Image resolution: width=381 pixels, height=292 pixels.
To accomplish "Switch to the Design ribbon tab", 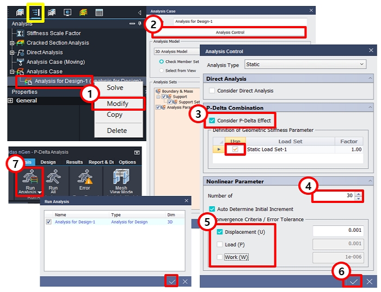I will pos(48,162).
